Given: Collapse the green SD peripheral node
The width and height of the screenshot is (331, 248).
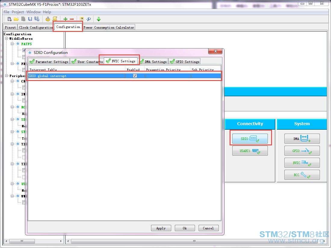Looking at the screenshot, I should click(12, 119).
